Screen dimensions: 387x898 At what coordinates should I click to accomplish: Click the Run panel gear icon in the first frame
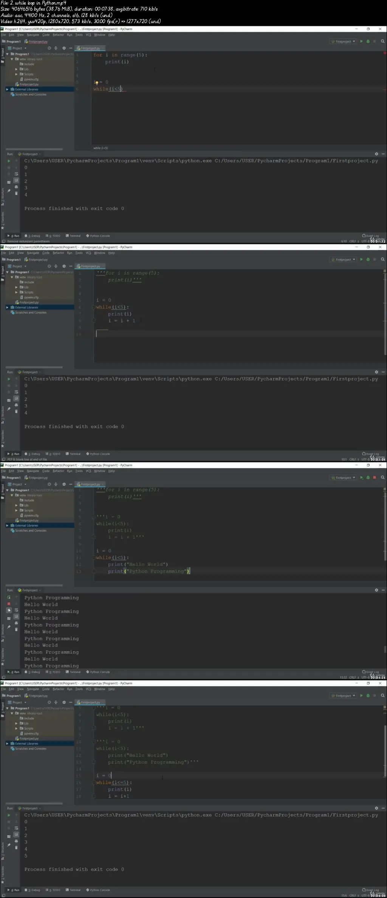pyautogui.click(x=376, y=154)
